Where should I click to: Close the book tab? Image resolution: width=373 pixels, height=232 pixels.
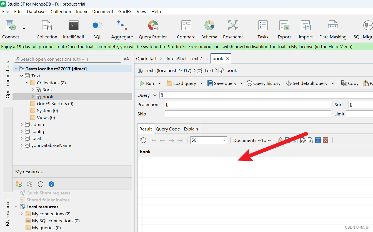[x=227, y=58]
